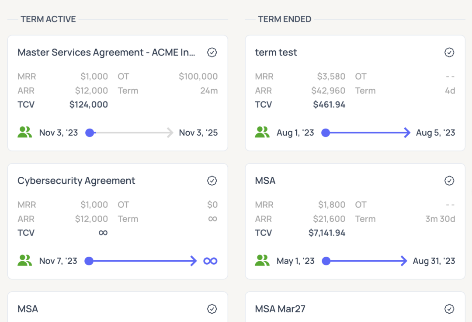472x322 pixels.
Task: Open the Master Services Agreement - ACME title
Action: click(x=106, y=52)
